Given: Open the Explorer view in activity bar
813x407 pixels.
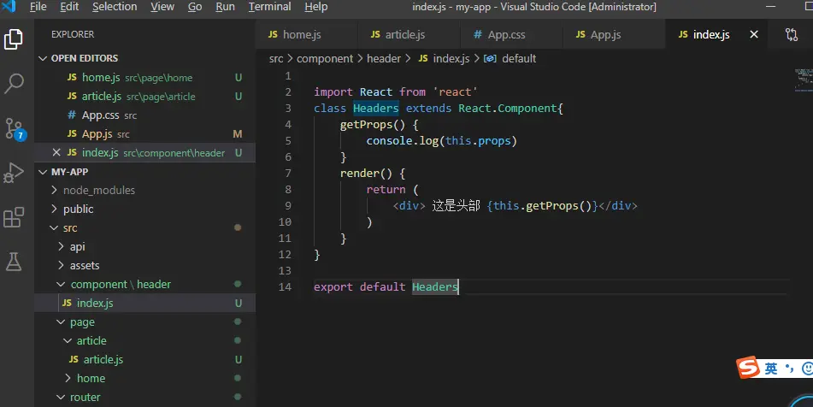Looking at the screenshot, I should [14, 39].
